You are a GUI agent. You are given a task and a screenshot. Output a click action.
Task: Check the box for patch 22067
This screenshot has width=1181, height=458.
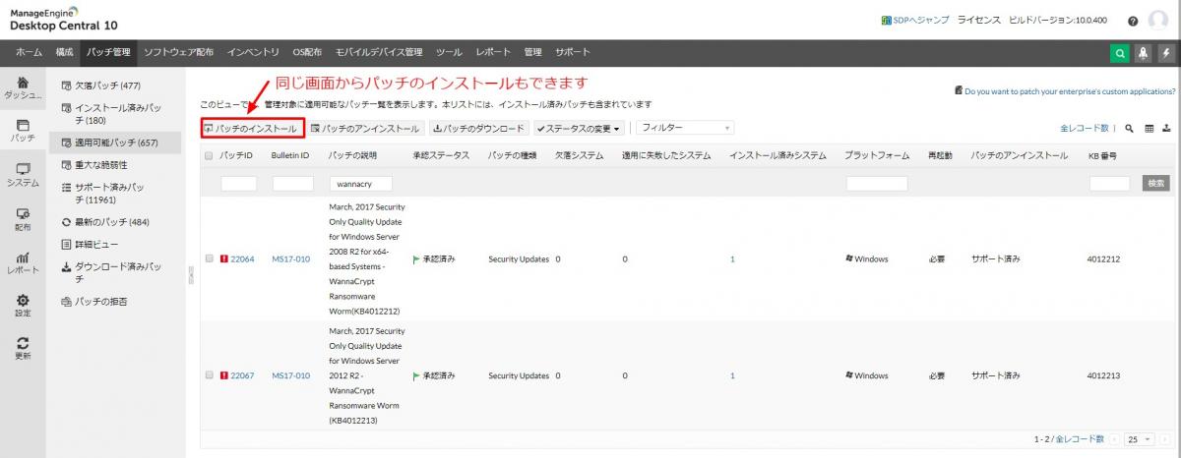click(209, 375)
